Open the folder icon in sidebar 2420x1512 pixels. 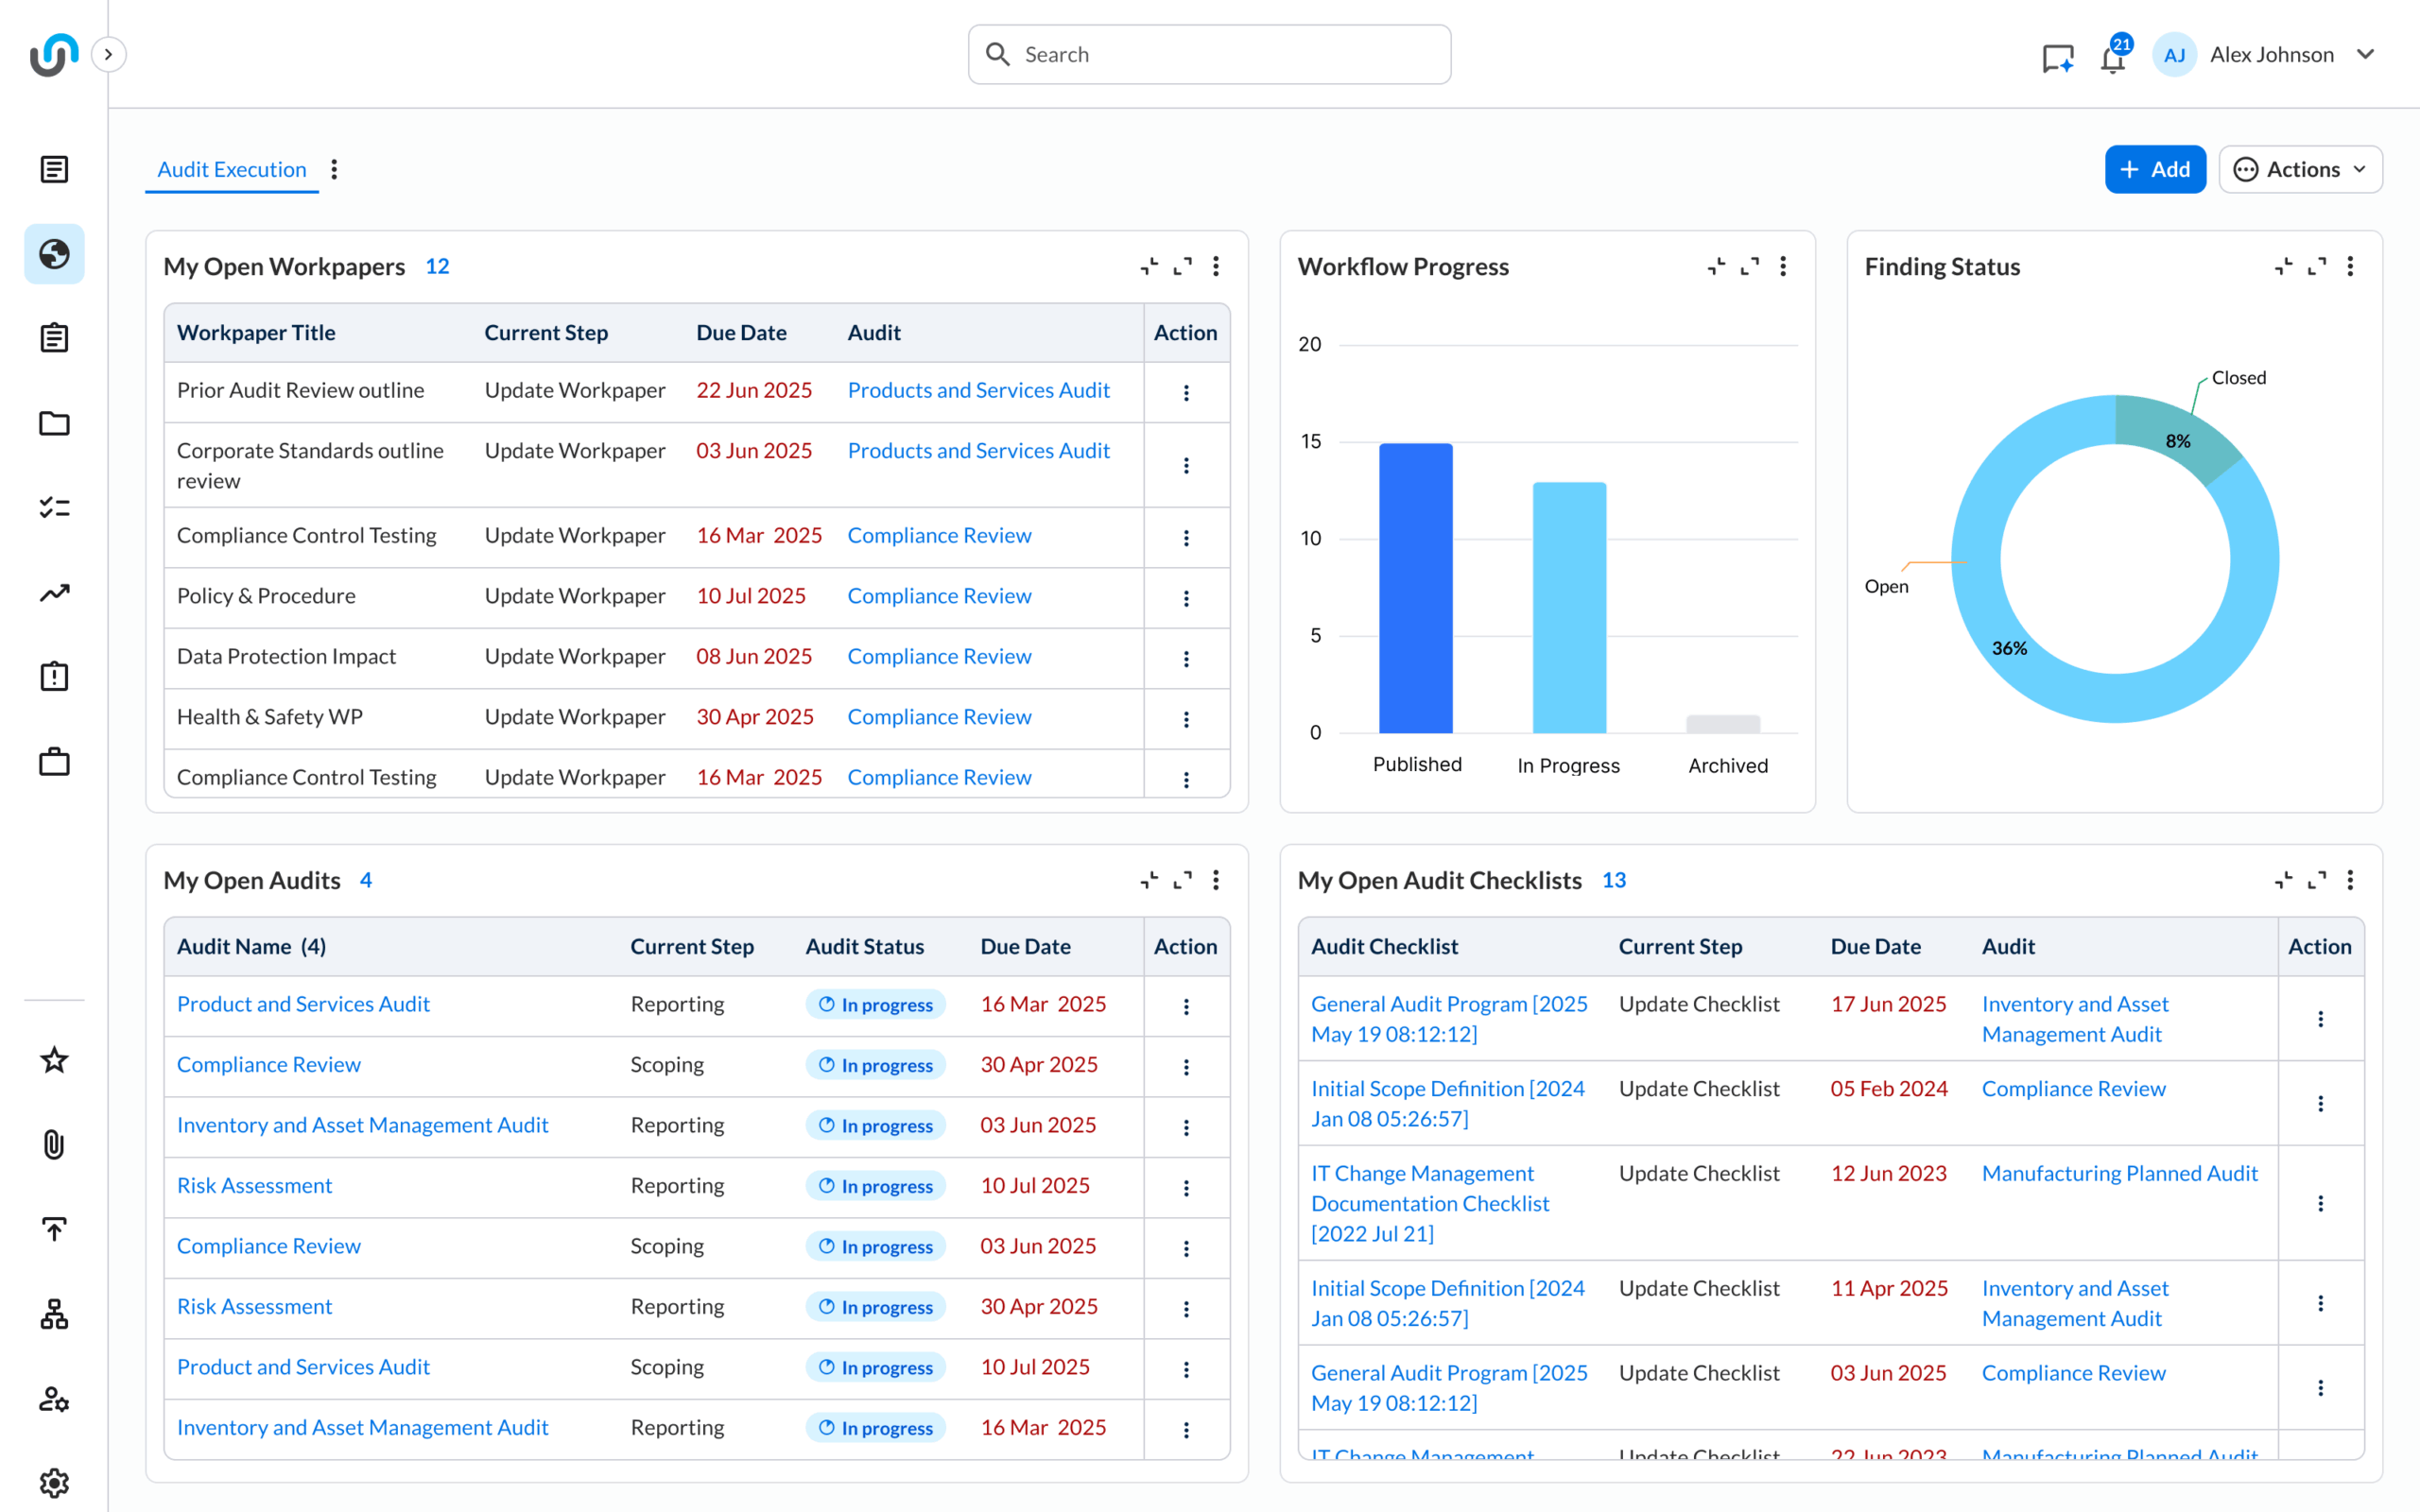54,423
